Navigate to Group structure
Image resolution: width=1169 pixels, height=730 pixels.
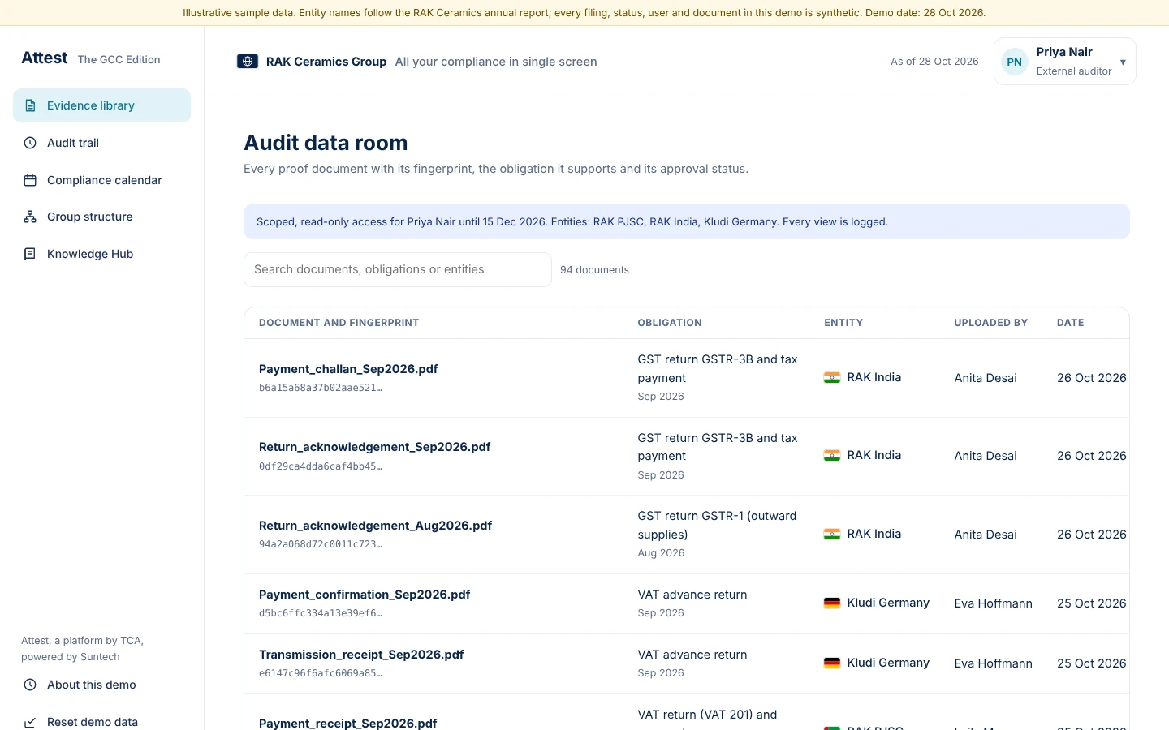(101, 217)
